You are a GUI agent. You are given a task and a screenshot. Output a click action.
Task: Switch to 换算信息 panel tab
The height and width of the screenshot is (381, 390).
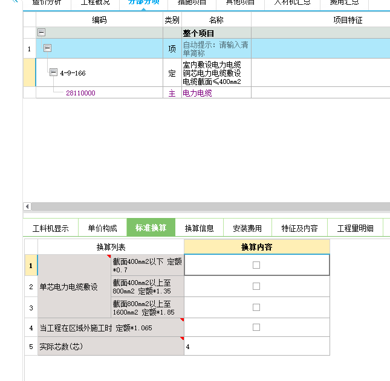199,228
